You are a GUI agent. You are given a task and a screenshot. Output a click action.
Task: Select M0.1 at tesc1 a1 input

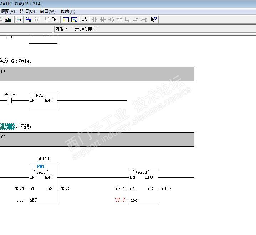pyautogui.click(x=120, y=189)
